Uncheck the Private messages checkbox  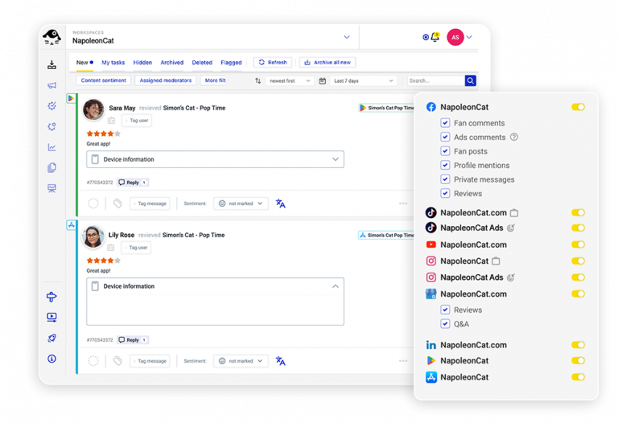[445, 179]
